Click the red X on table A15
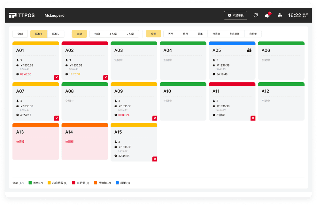This screenshot has height=205, width=317. pos(155,159)
